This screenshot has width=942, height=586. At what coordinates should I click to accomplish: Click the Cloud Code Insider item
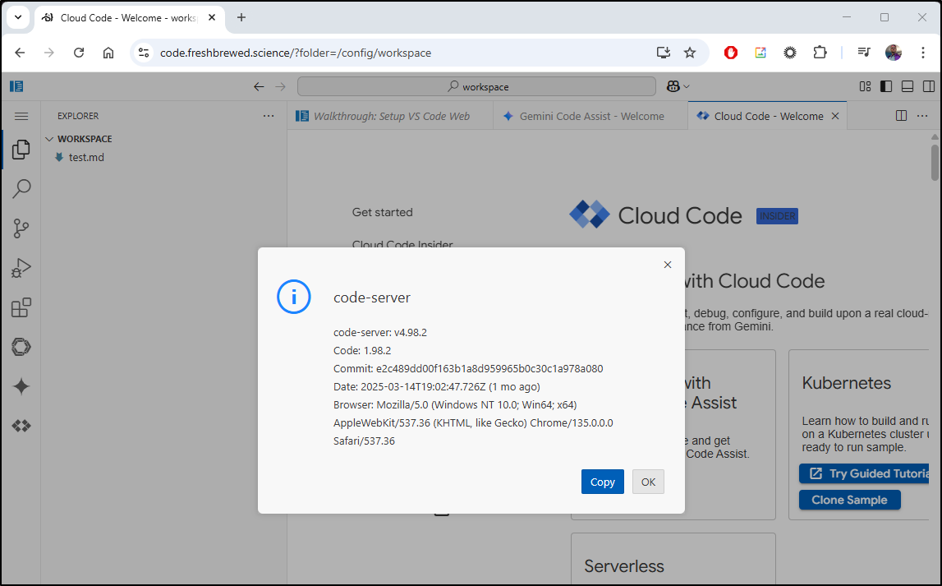(x=402, y=244)
